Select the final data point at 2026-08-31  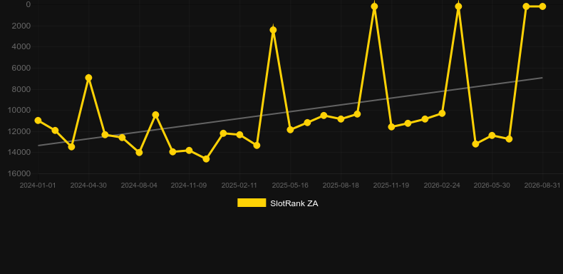[x=542, y=6]
